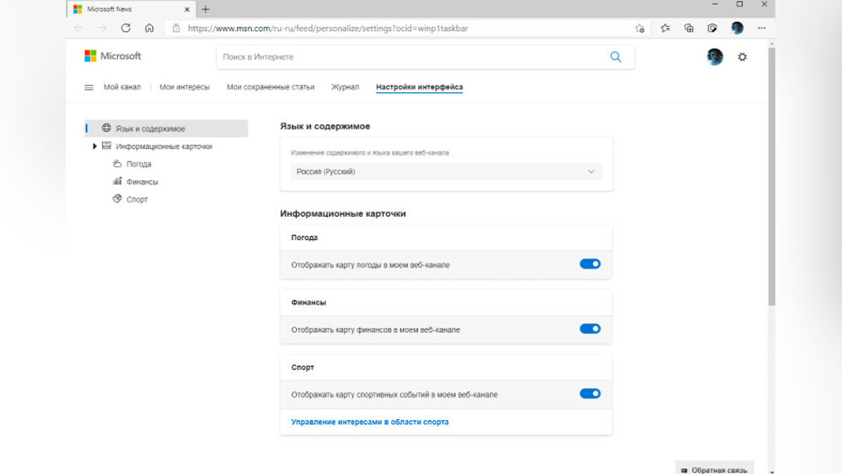
Task: Open the browser Favorites list icon
Action: click(665, 28)
